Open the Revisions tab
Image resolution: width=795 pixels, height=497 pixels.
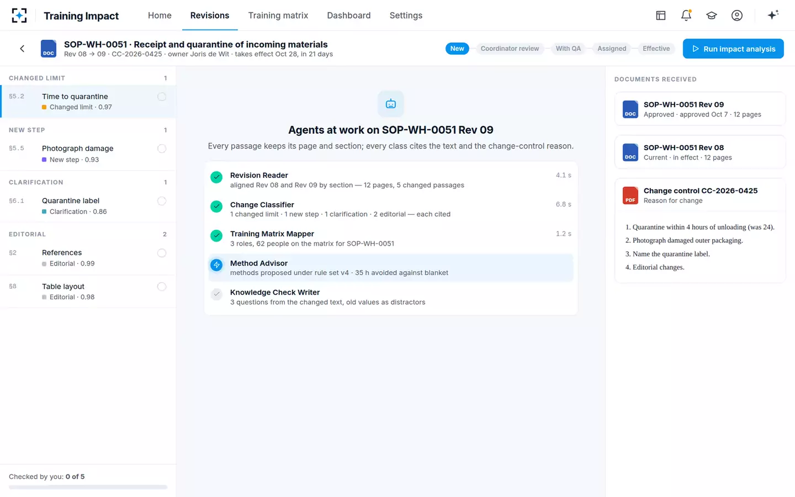[210, 15]
